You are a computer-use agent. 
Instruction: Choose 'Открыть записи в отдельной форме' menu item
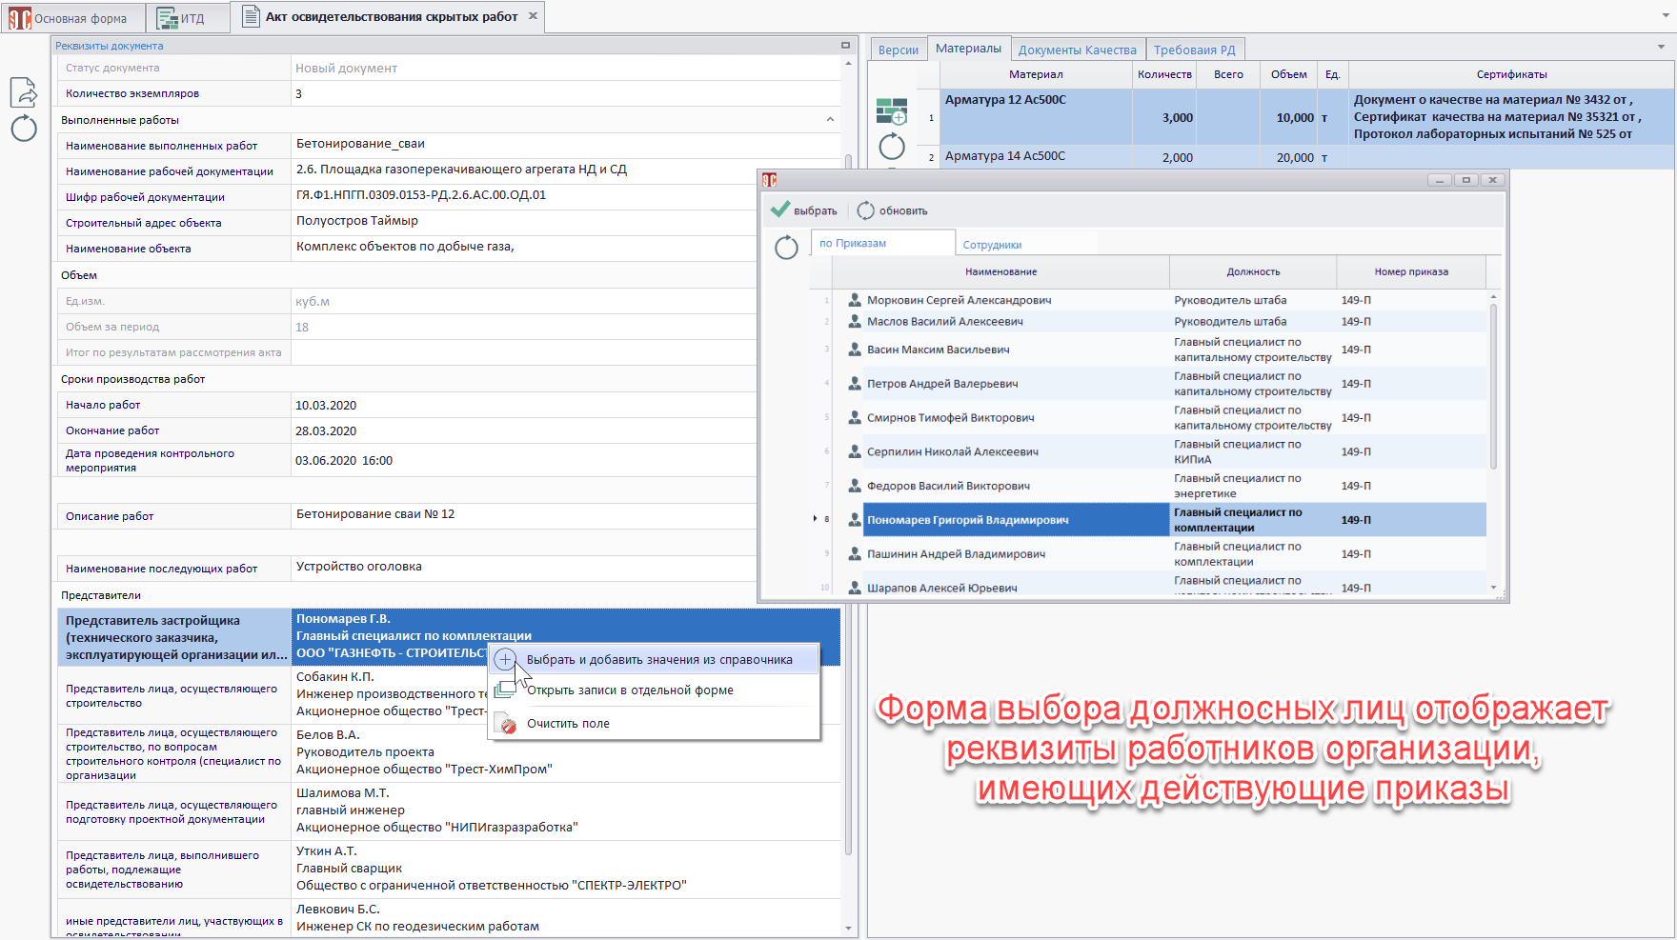point(655,690)
